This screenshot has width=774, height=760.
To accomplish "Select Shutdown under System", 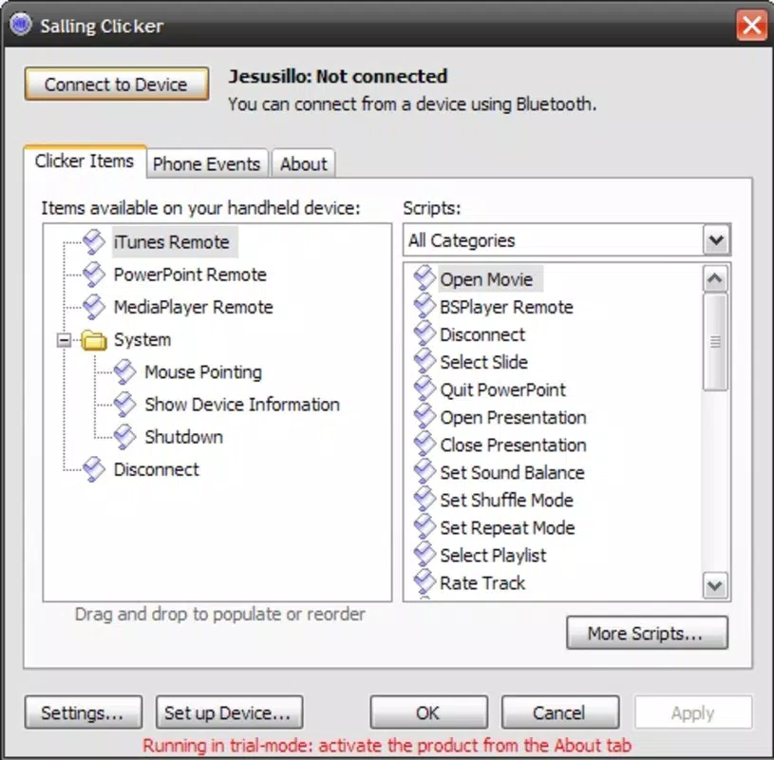I will [184, 437].
